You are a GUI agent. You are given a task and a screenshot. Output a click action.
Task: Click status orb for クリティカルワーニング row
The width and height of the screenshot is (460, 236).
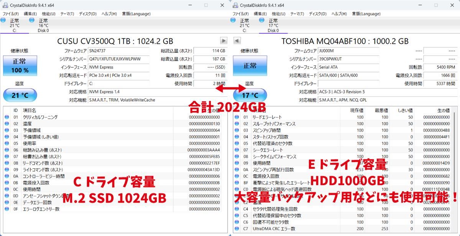click(x=7, y=117)
